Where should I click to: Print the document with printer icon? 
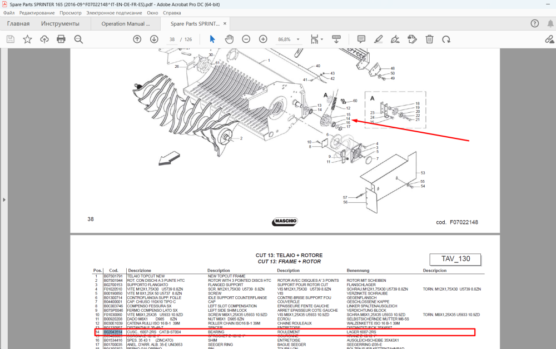pyautogui.click(x=61, y=39)
